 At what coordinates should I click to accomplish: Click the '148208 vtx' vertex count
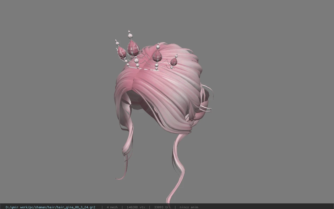[136, 207]
